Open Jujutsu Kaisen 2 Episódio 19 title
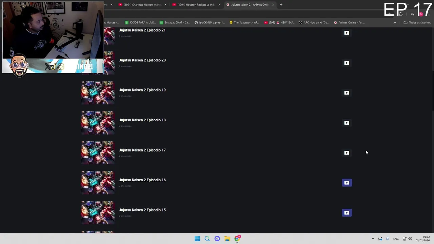The width and height of the screenshot is (434, 244). (x=142, y=90)
